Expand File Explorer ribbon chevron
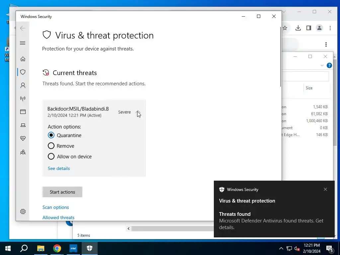This screenshot has height=255, width=340. (x=322, y=65)
